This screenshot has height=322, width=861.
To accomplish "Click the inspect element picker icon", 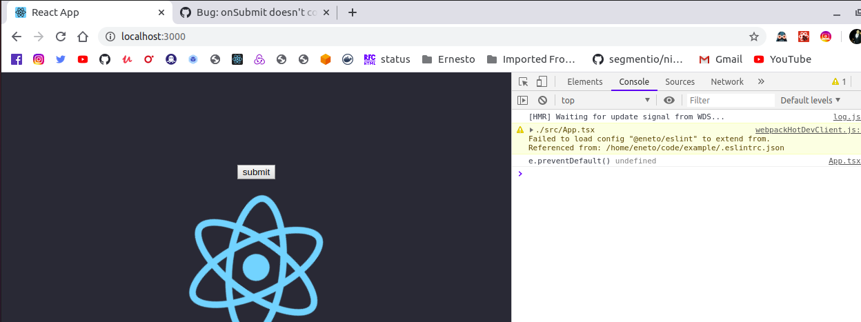I will coord(524,81).
